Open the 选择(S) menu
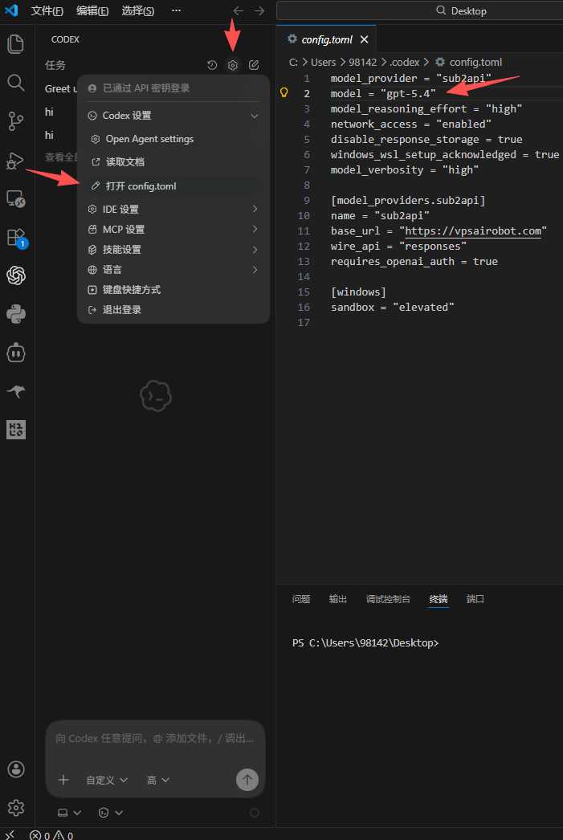563x840 pixels. click(x=137, y=10)
